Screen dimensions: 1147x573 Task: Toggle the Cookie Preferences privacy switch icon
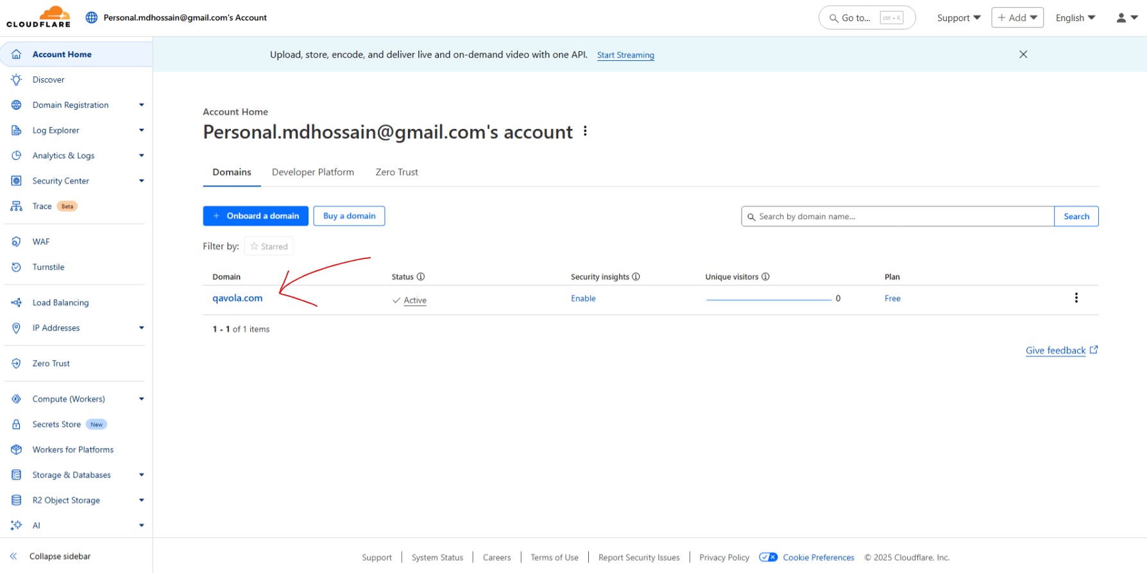click(768, 557)
